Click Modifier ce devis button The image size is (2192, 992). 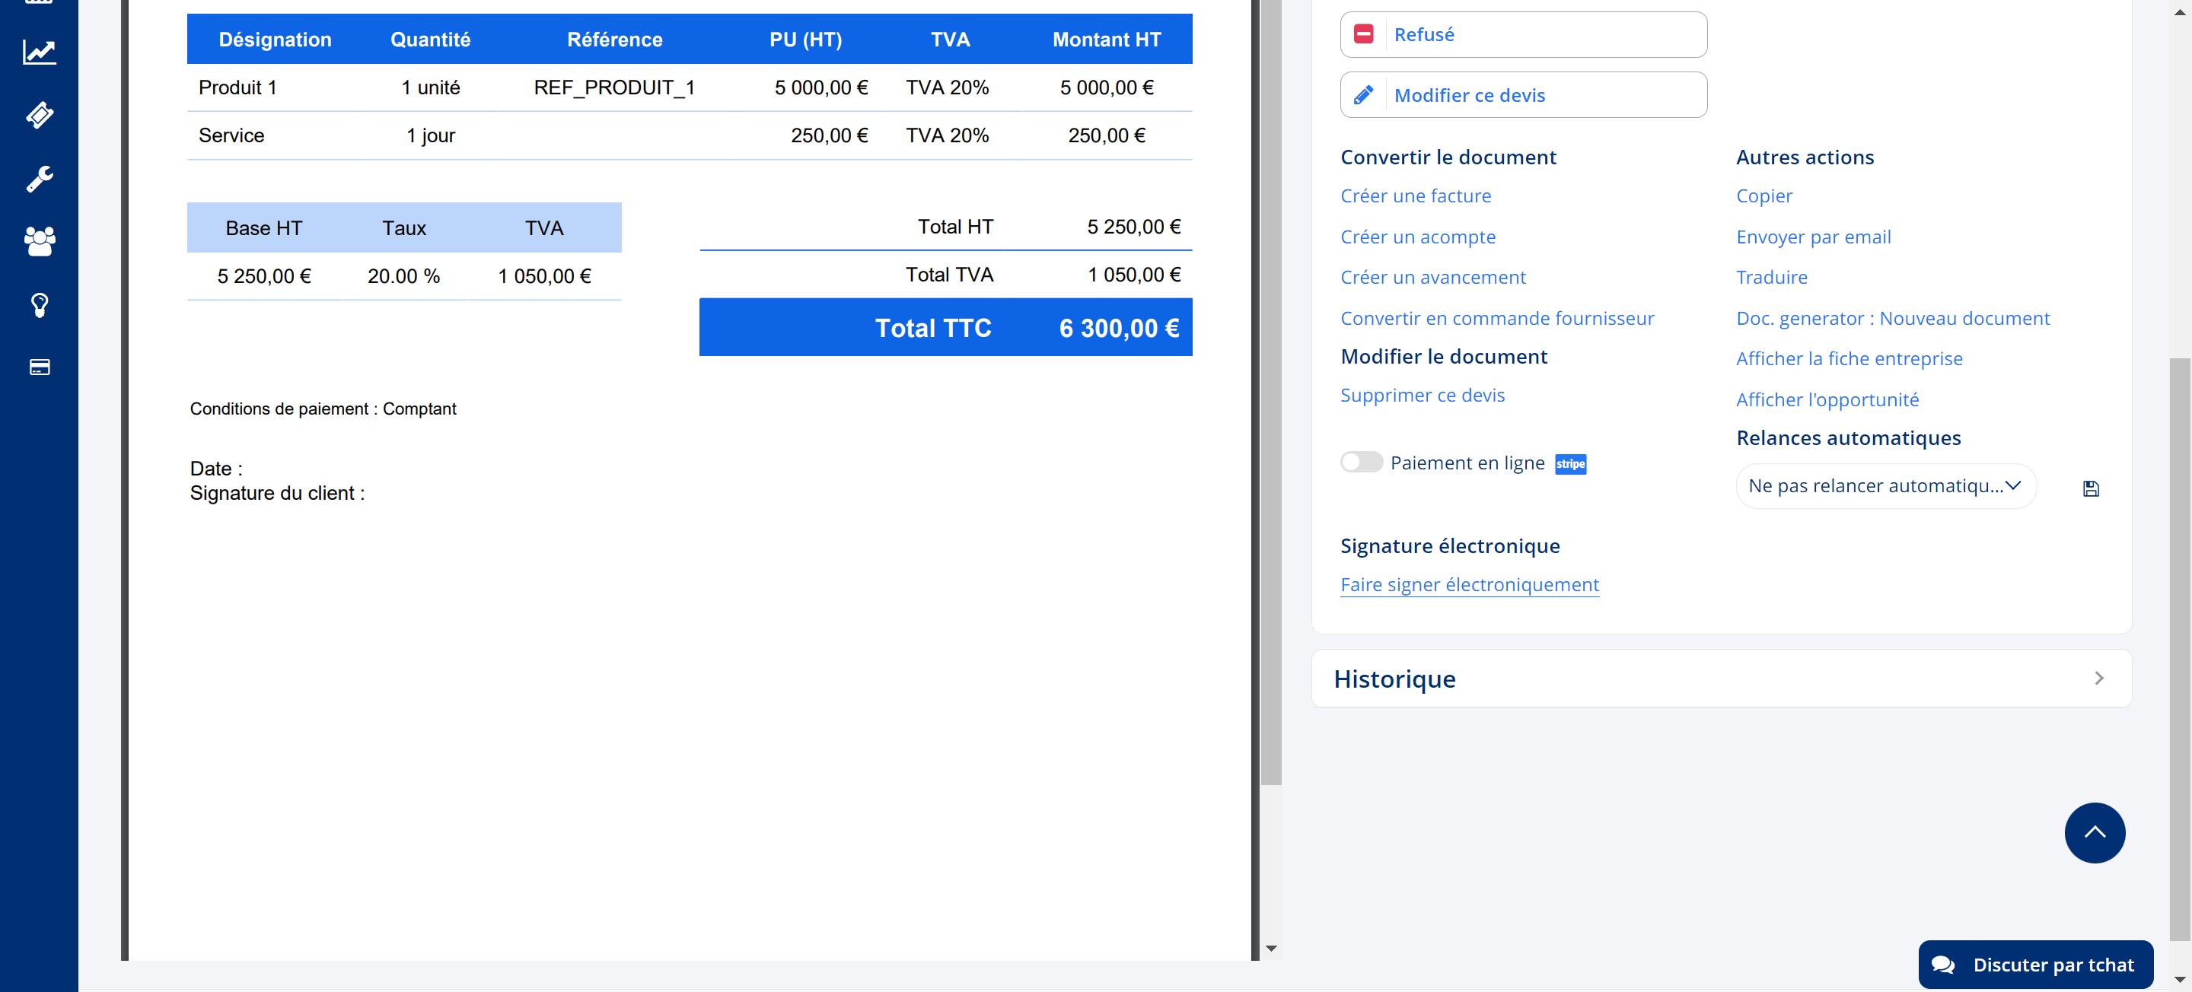(x=1522, y=95)
